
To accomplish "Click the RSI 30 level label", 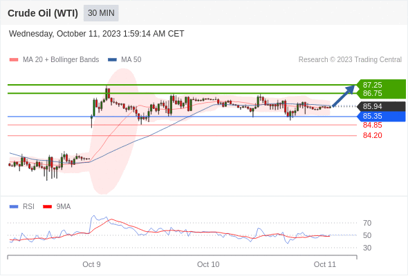I will (x=367, y=248).
